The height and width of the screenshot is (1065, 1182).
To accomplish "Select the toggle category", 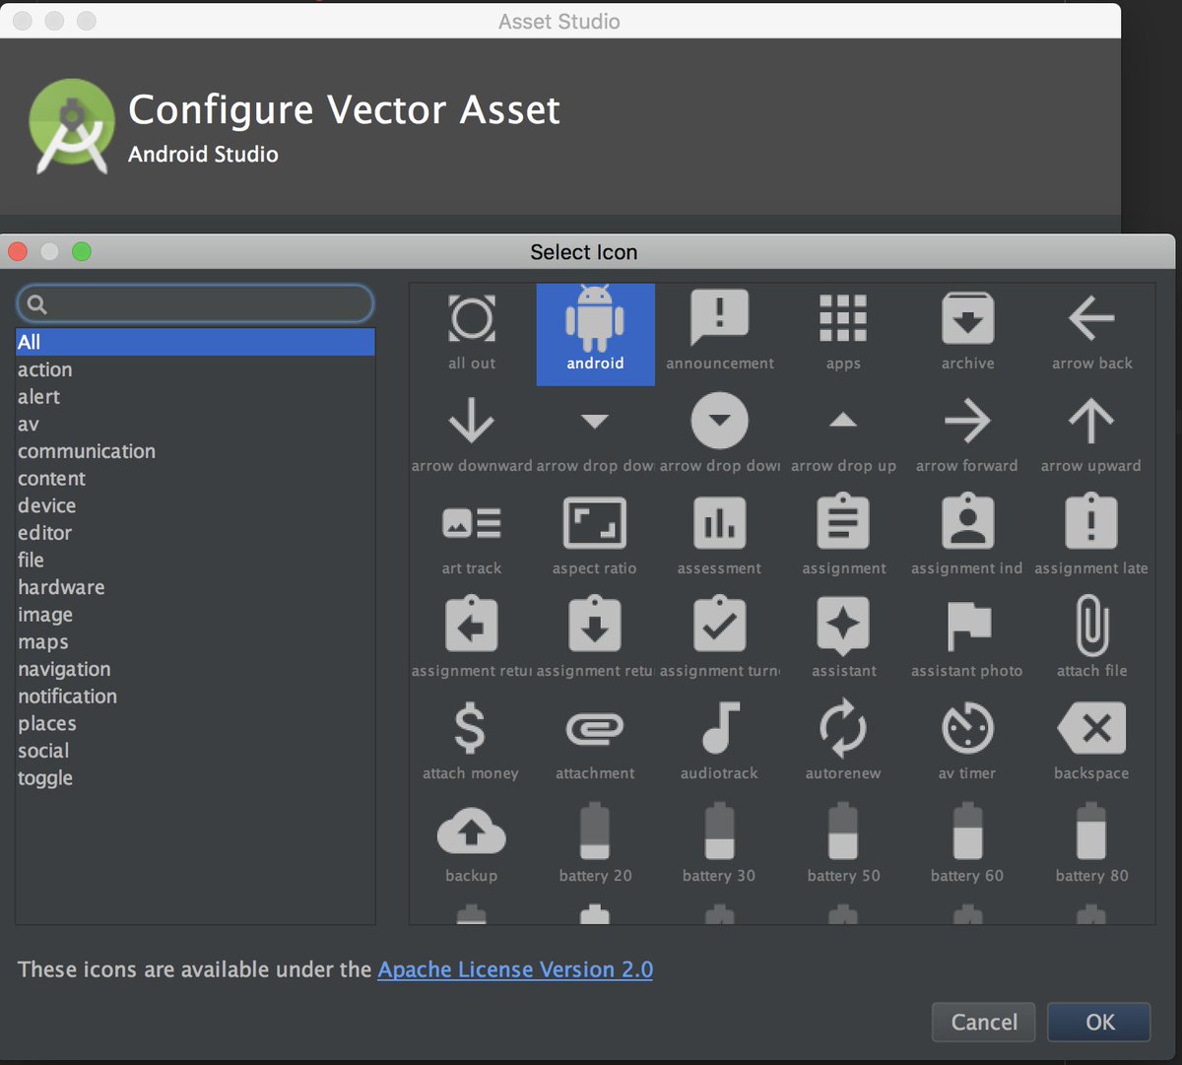I will tap(195, 778).
